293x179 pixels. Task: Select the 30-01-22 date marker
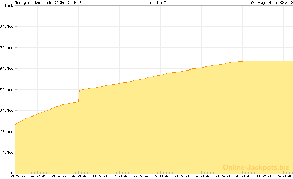120,176
